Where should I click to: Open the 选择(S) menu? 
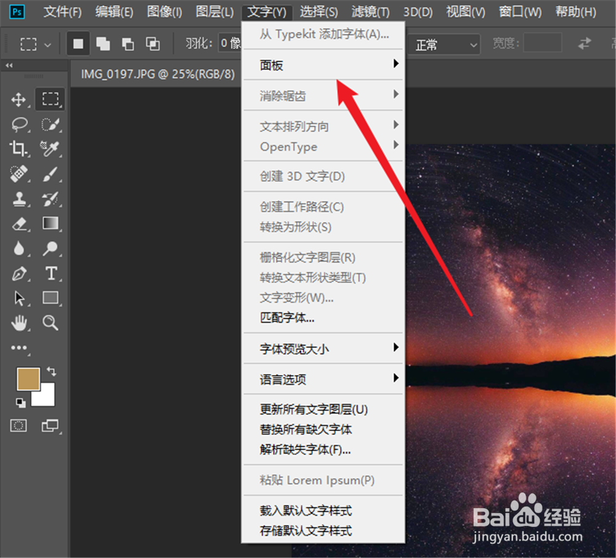tap(318, 12)
